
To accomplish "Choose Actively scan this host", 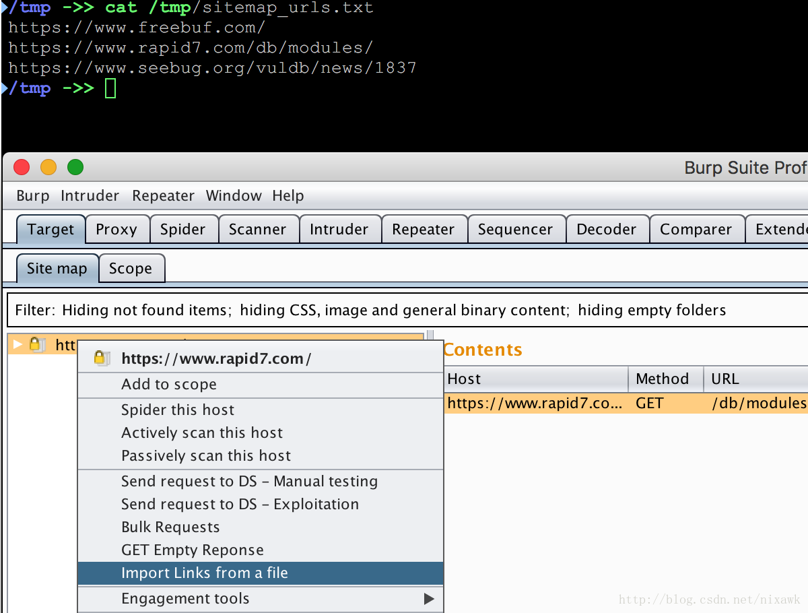I will (261, 433).
